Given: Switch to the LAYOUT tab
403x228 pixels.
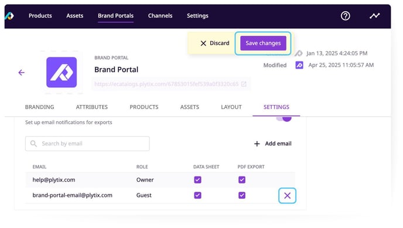Looking at the screenshot, I should [x=231, y=107].
